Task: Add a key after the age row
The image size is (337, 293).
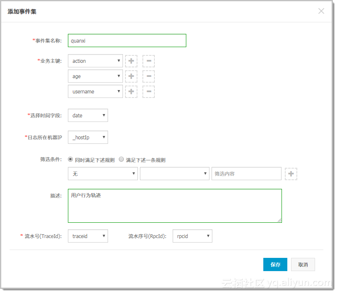Action: pyautogui.click(x=131, y=76)
